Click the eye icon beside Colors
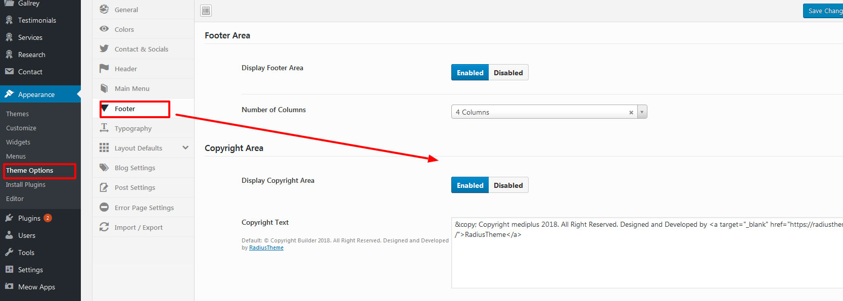Image resolution: width=843 pixels, height=301 pixels. pyautogui.click(x=104, y=29)
